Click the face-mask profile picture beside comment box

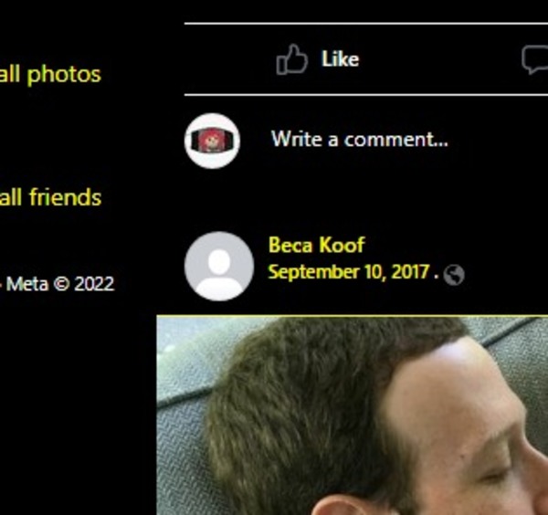pyautogui.click(x=212, y=141)
